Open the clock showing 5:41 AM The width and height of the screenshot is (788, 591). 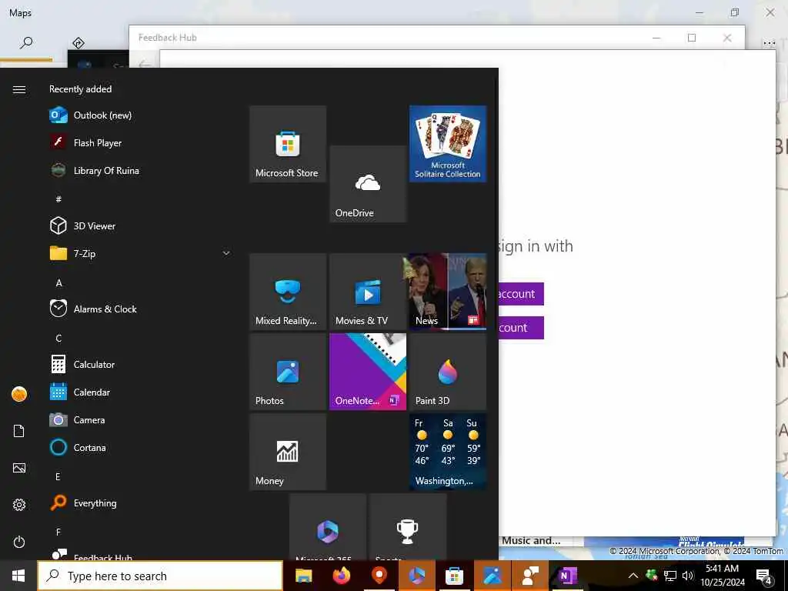coord(722,576)
